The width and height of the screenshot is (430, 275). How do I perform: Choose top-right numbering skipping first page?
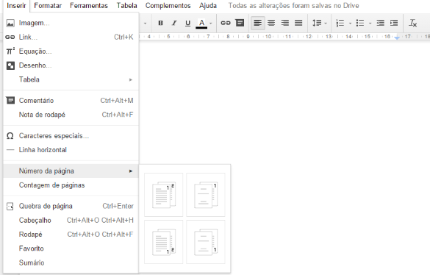[x=206, y=195]
